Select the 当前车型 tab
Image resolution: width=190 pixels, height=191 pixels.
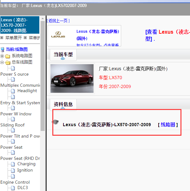[x=63, y=54]
